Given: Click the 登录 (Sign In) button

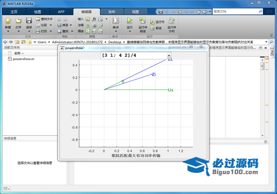Looking at the screenshot, I should pyautogui.click(x=269, y=12).
